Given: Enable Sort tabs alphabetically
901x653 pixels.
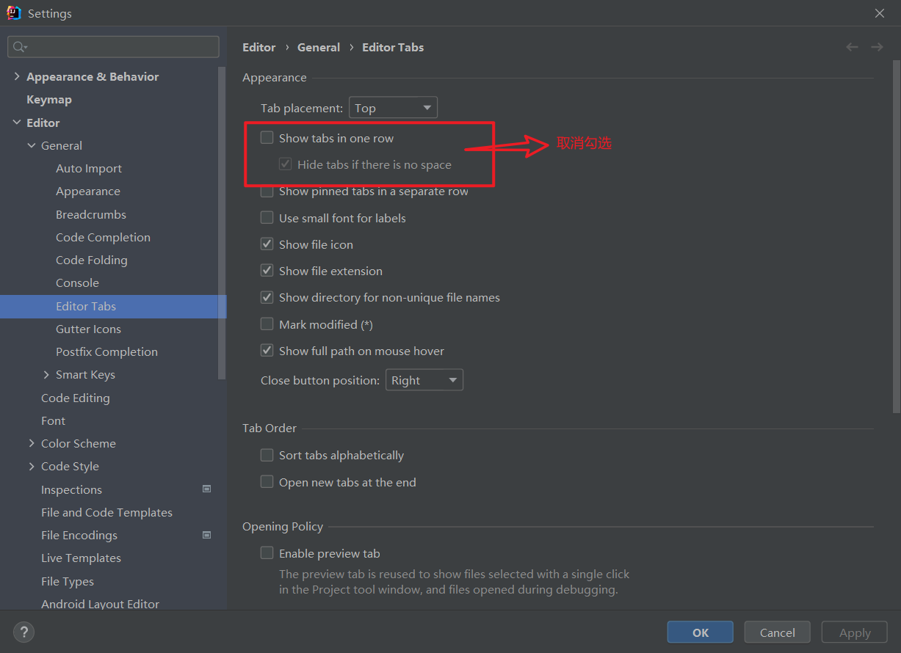Looking at the screenshot, I should [x=267, y=456].
